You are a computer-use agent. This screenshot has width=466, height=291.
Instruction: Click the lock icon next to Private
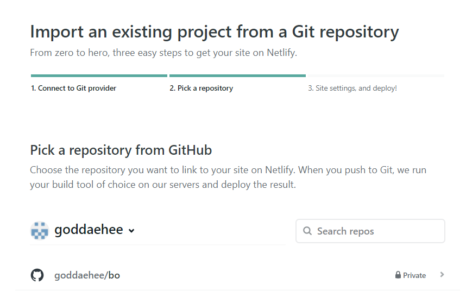click(x=398, y=275)
